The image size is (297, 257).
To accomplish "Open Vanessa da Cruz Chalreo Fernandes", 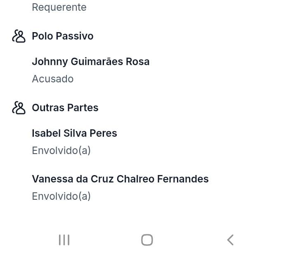I will (120, 179).
